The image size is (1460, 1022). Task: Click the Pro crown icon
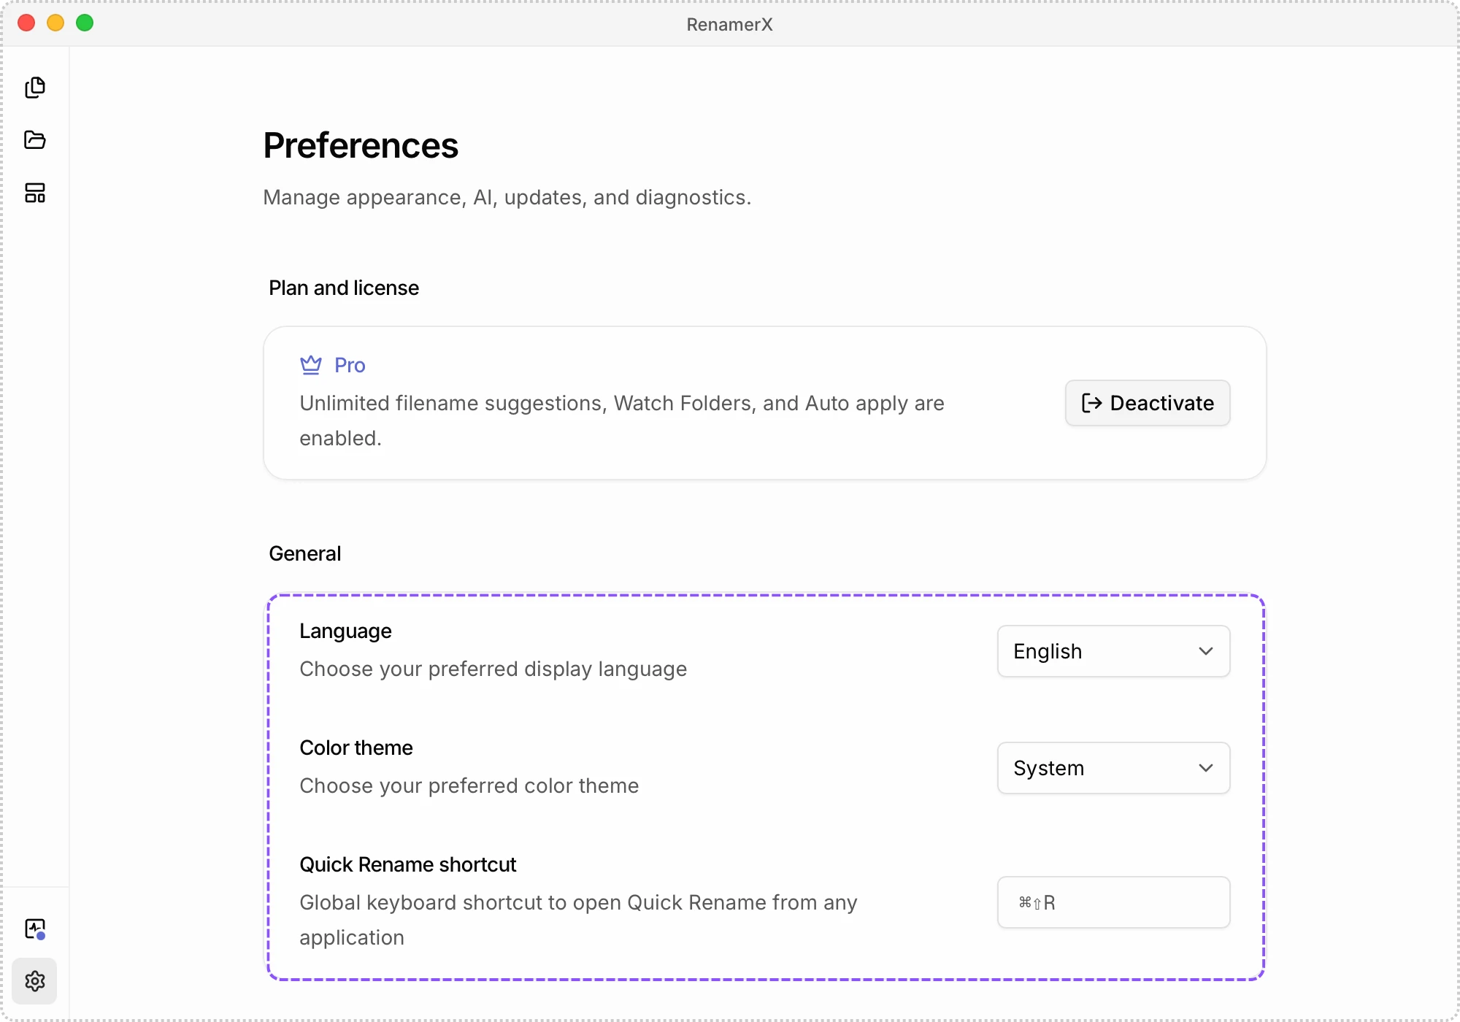pyautogui.click(x=311, y=365)
